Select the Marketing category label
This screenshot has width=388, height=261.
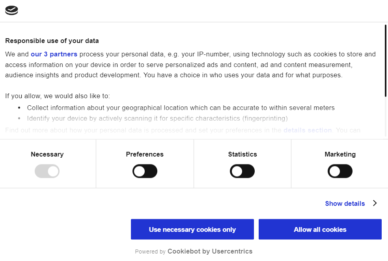click(x=340, y=155)
